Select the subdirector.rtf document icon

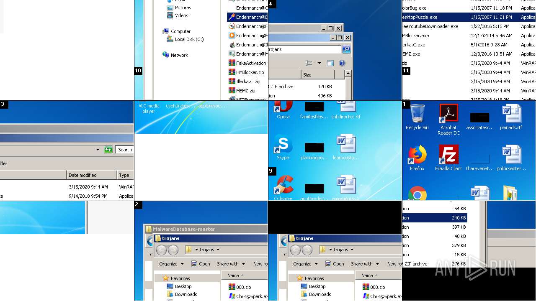click(346, 110)
